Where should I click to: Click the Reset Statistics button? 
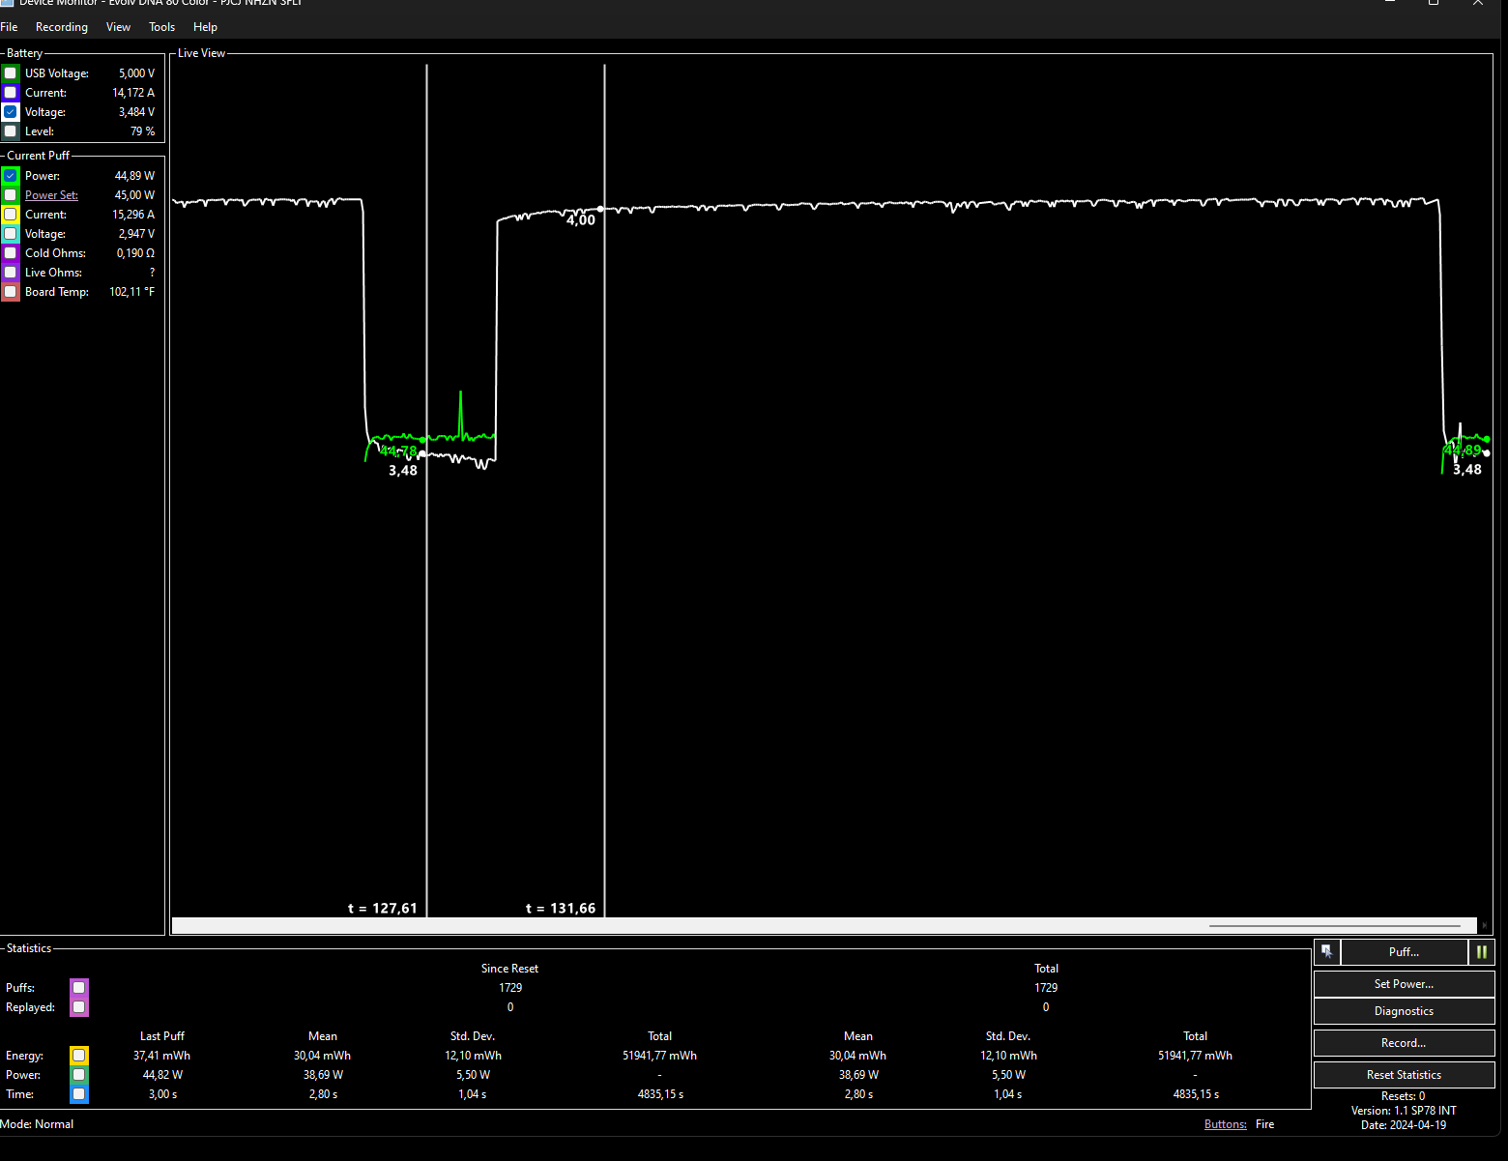click(x=1404, y=1075)
